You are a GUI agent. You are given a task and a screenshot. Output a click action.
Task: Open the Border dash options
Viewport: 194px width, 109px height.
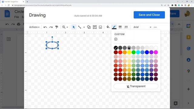point(126,27)
